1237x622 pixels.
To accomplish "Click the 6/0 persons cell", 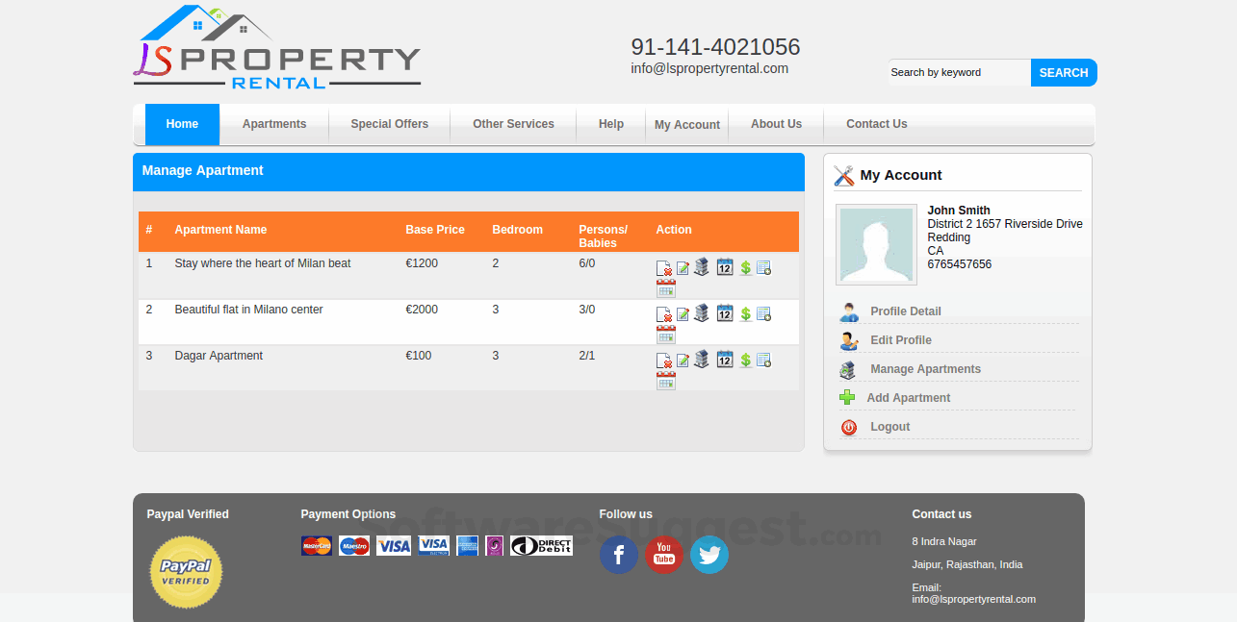I will (x=587, y=263).
